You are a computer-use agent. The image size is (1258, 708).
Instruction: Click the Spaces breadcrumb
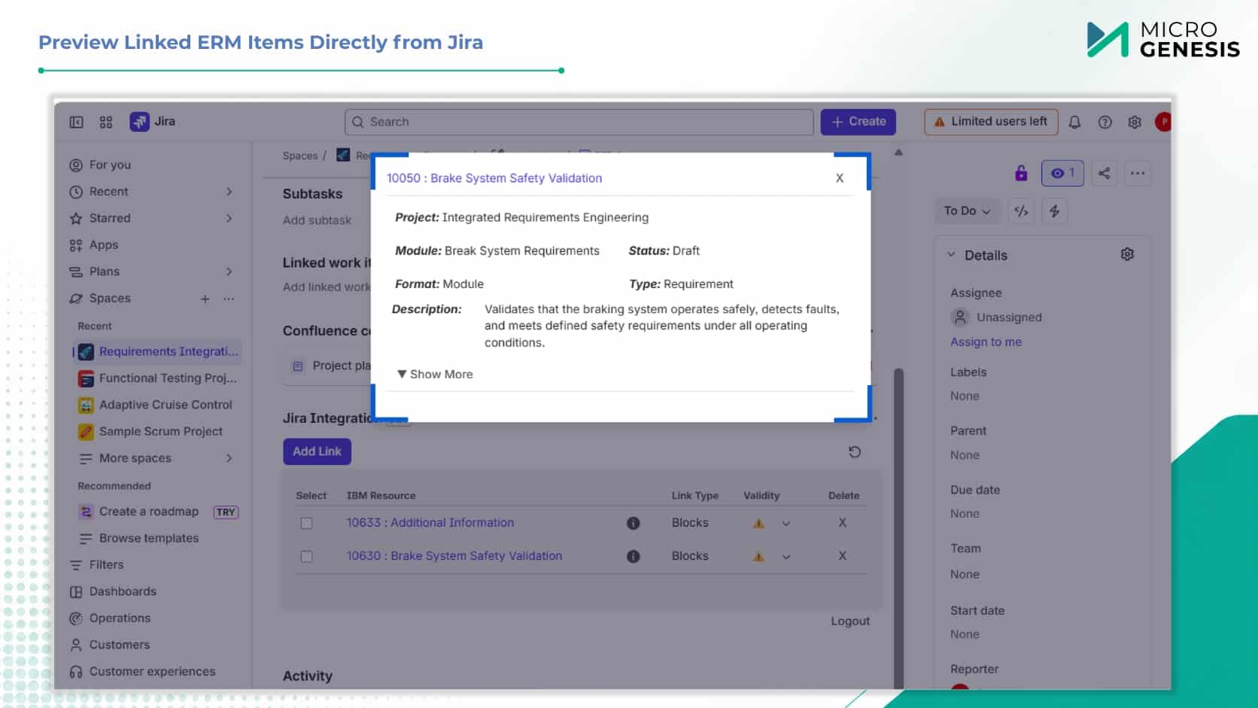[300, 156]
